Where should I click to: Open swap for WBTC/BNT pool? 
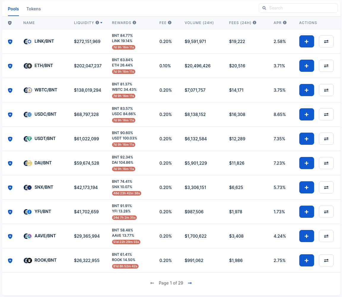click(x=326, y=90)
